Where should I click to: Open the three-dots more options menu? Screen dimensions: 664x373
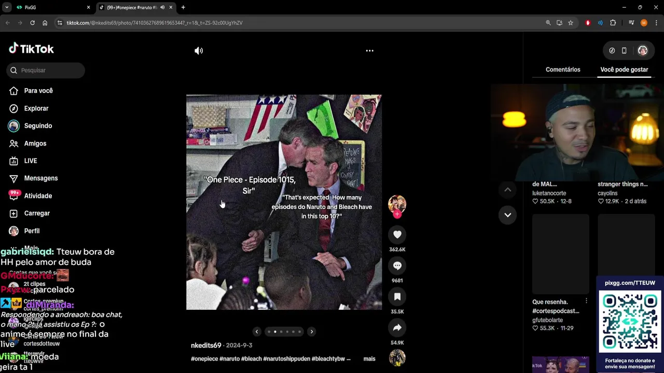pos(370,51)
